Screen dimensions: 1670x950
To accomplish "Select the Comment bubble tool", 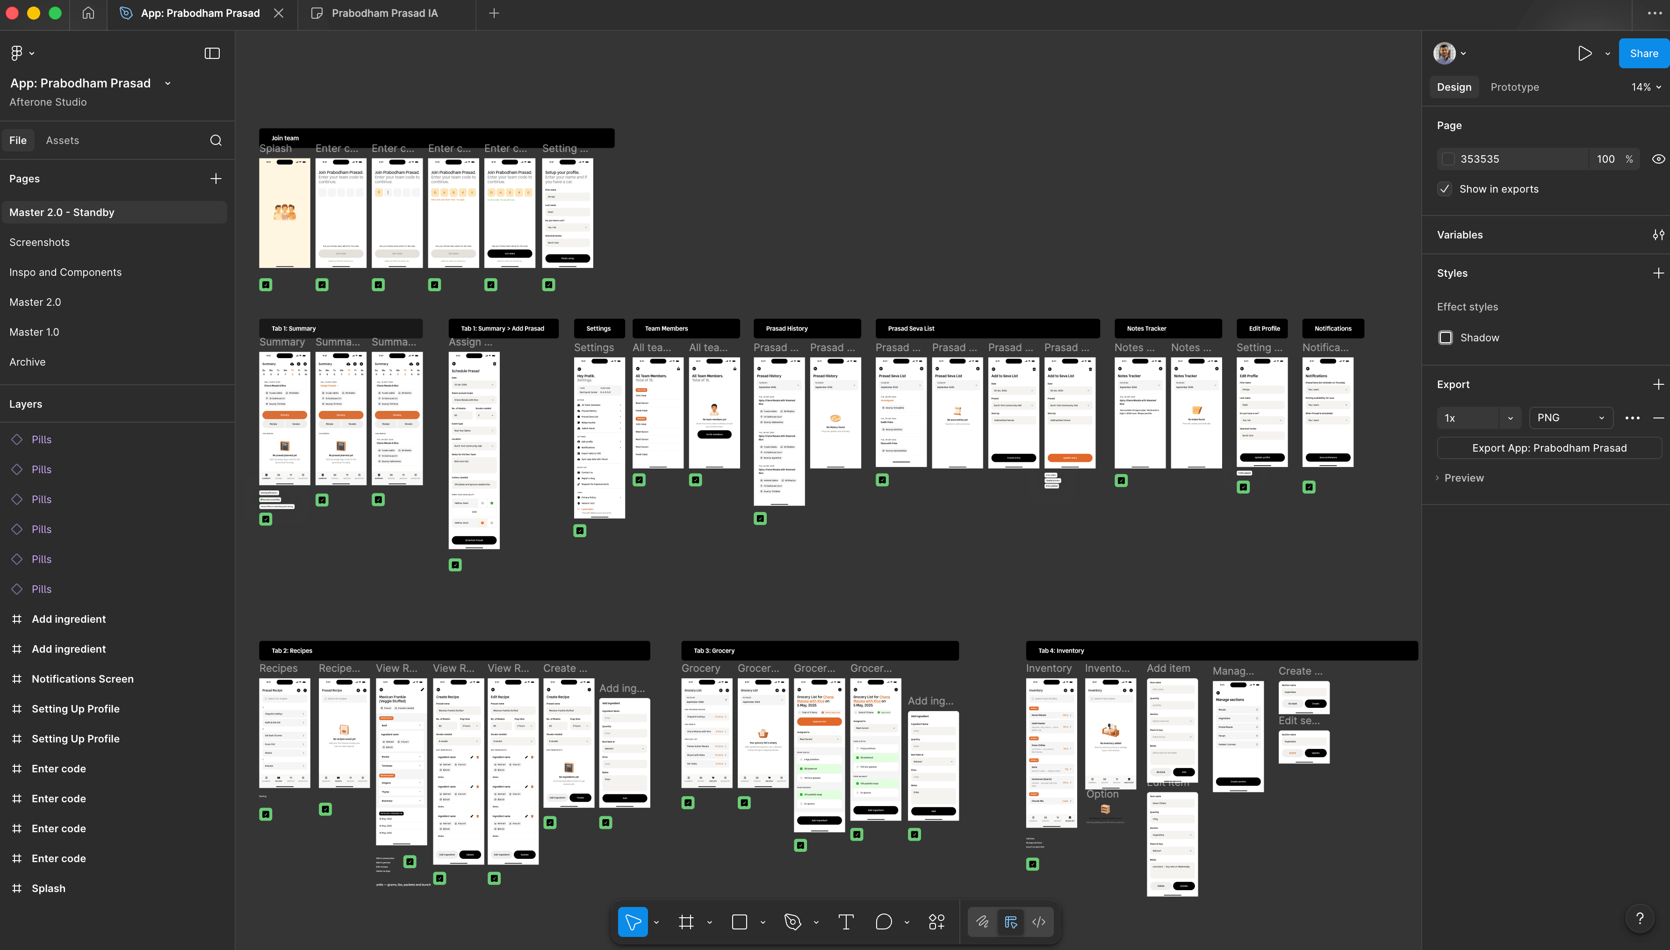I will point(884,921).
